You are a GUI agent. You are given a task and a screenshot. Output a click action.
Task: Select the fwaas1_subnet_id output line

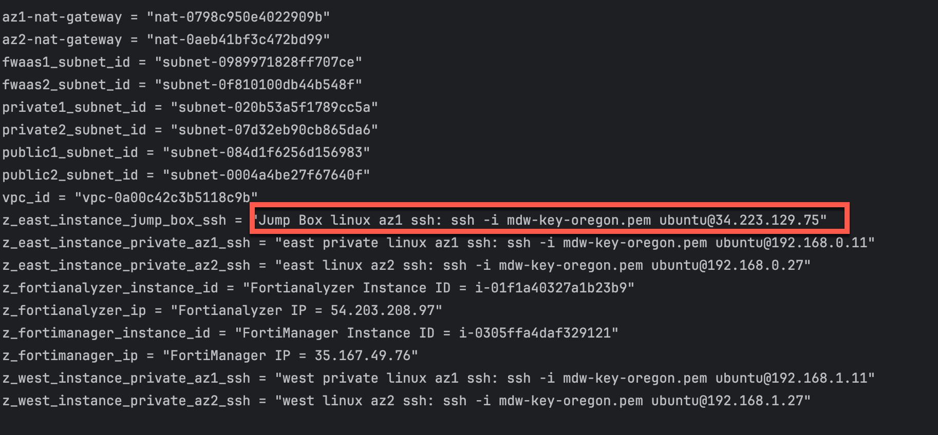(x=182, y=62)
